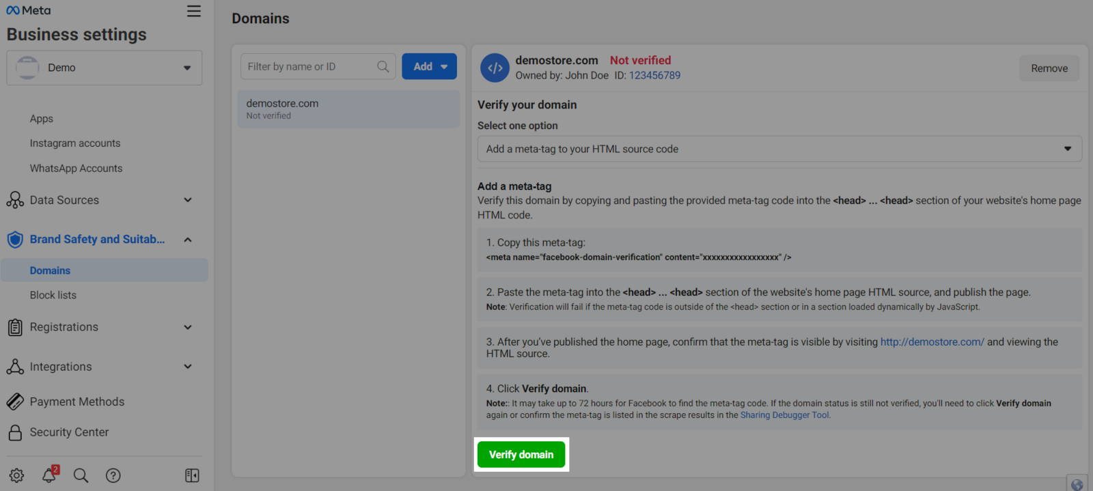The height and width of the screenshot is (491, 1093).
Task: Go to Payment Methods
Action: [77, 402]
